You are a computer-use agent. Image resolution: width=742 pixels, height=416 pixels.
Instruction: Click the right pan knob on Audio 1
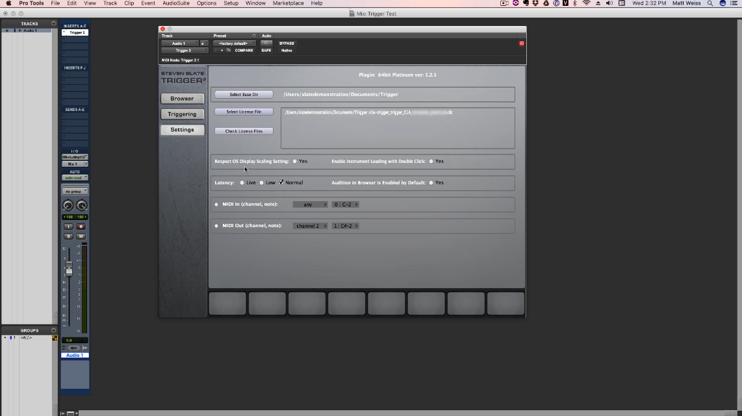coord(81,205)
